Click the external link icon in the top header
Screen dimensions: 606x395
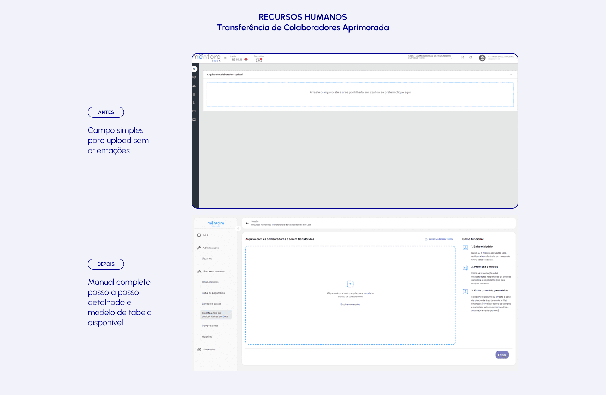coord(471,57)
